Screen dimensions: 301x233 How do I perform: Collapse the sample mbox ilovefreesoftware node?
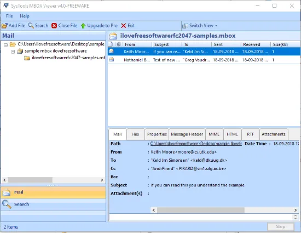pos(13,52)
